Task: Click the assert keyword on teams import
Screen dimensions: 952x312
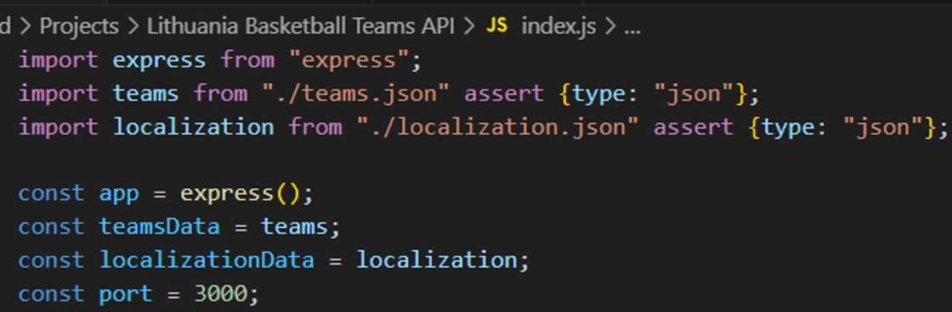Action: [x=504, y=94]
